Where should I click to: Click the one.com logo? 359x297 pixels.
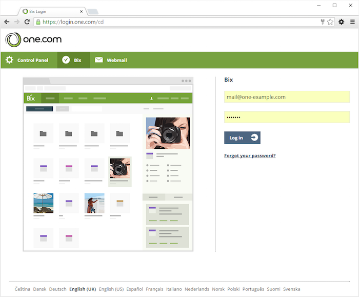click(x=33, y=39)
